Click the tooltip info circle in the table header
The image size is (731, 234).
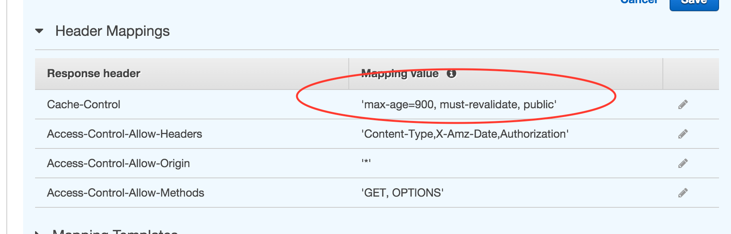pyautogui.click(x=452, y=74)
